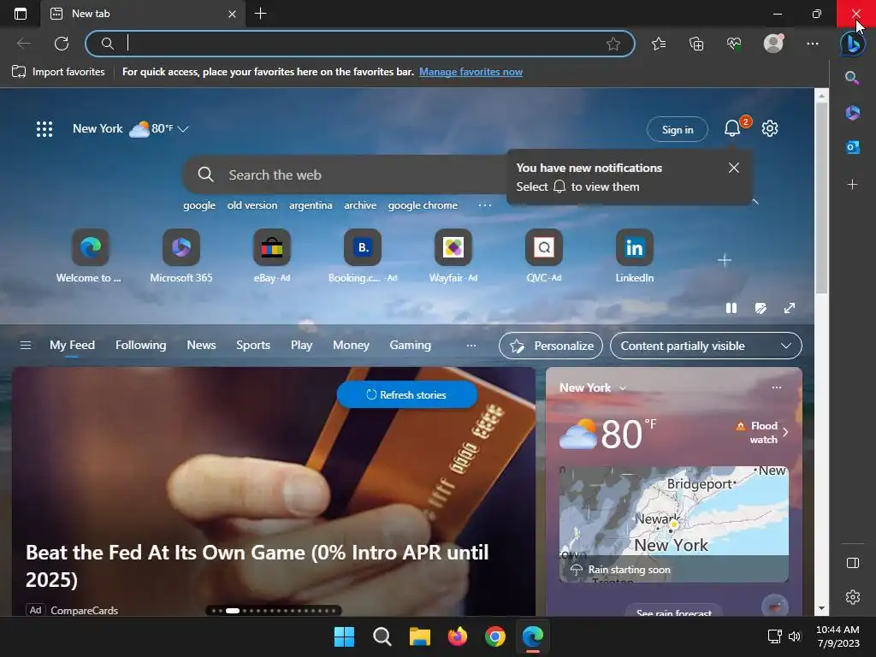Image resolution: width=876 pixels, height=657 pixels.
Task: Click the sidebar hide/show panel icon
Action: [853, 563]
